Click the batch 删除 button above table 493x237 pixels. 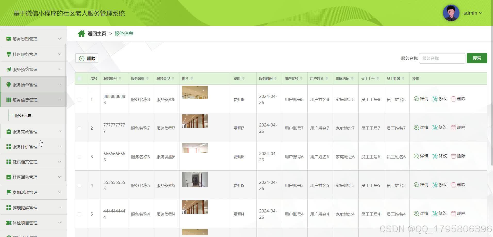pos(87,58)
